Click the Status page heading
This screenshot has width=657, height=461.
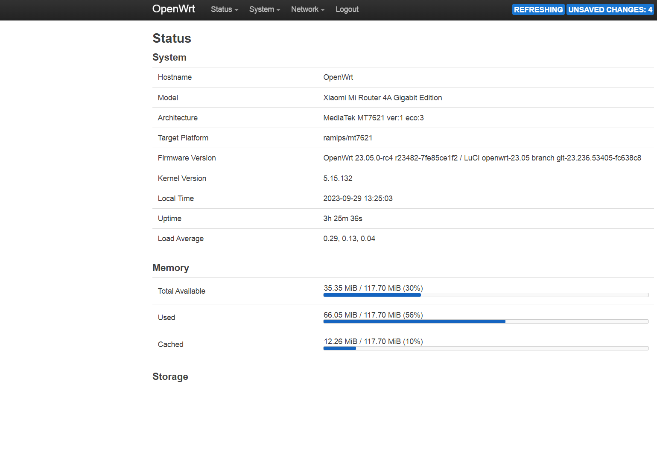click(172, 38)
